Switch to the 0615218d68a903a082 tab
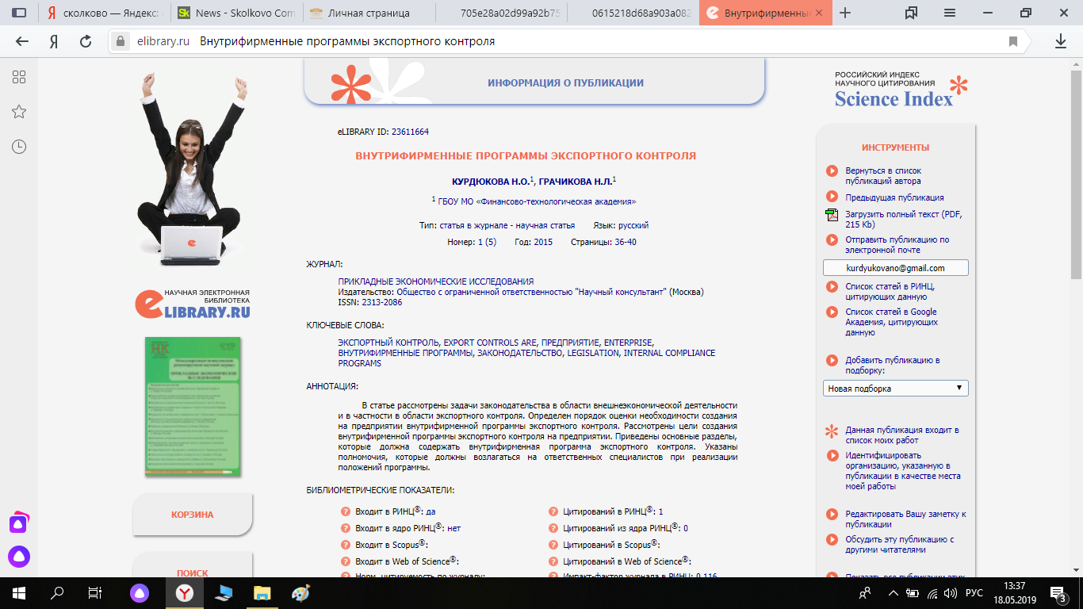 [632, 13]
